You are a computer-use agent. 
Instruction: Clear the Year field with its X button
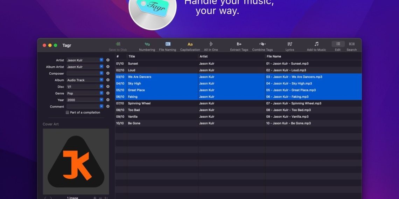108,100
